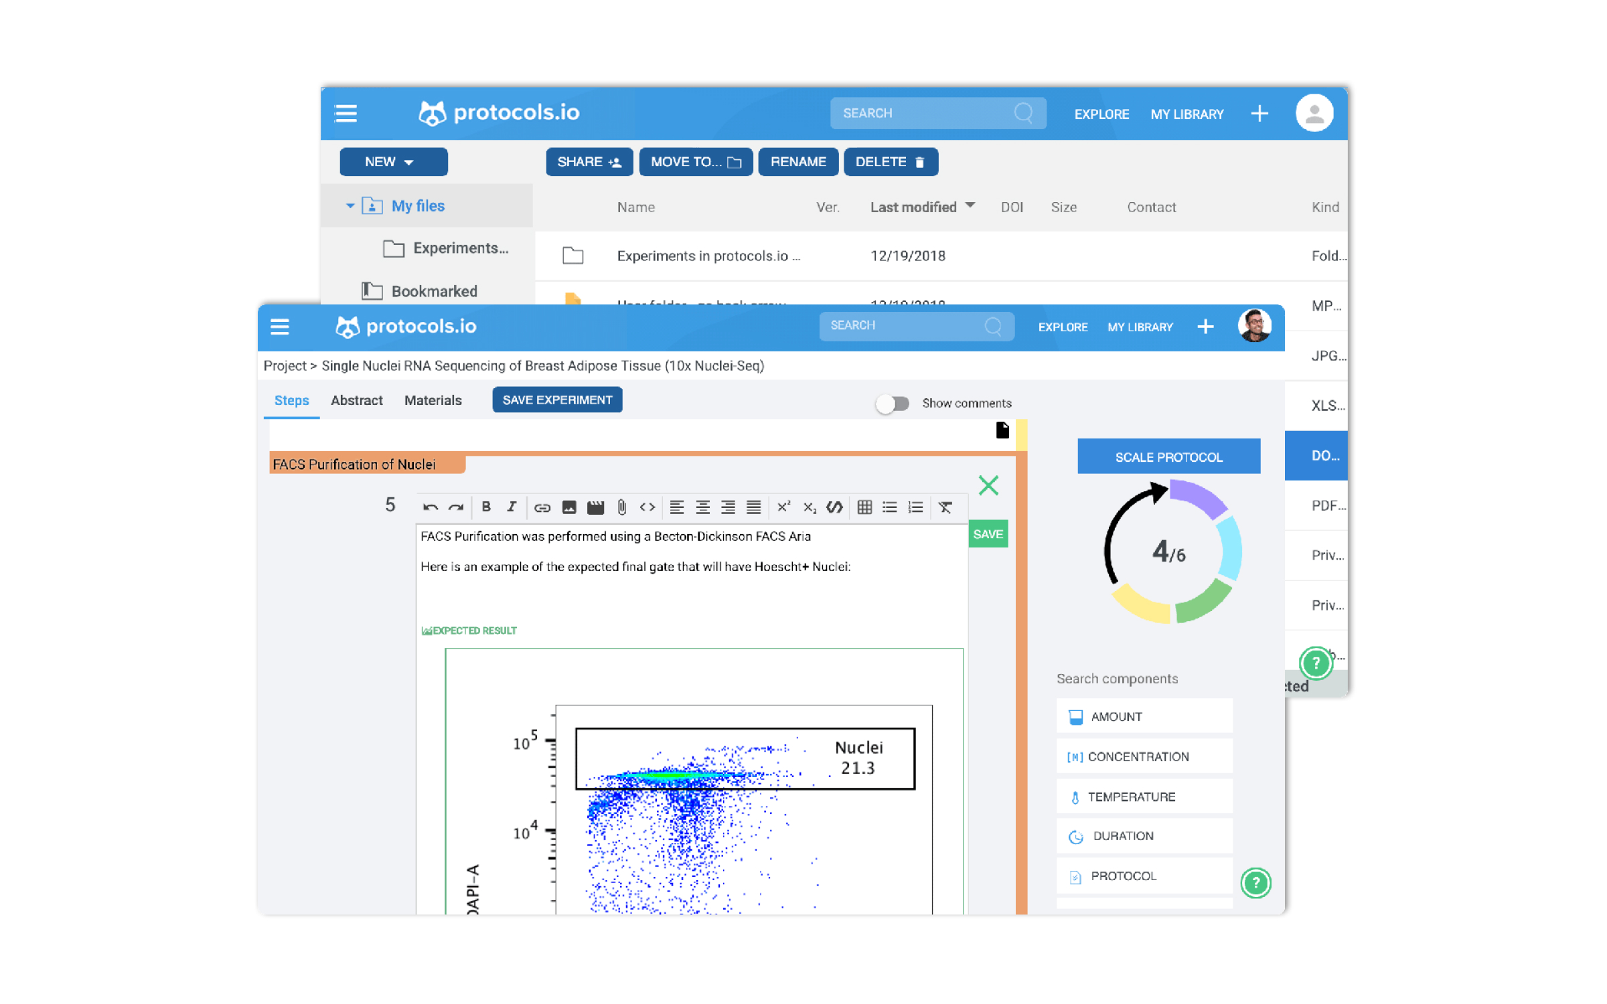This screenshot has height=1004, width=1607.
Task: Click the attachment (paperclip) icon in the editor
Action: coord(621,507)
